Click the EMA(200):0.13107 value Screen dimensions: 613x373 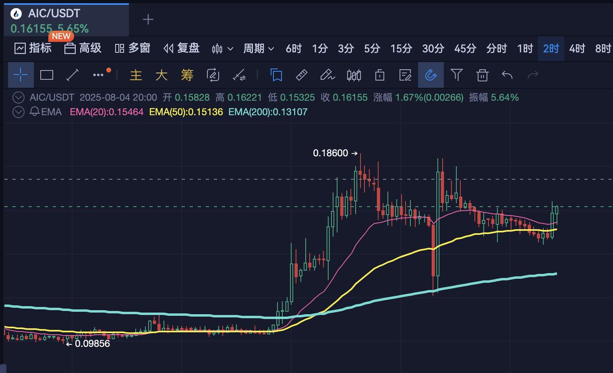pos(268,111)
